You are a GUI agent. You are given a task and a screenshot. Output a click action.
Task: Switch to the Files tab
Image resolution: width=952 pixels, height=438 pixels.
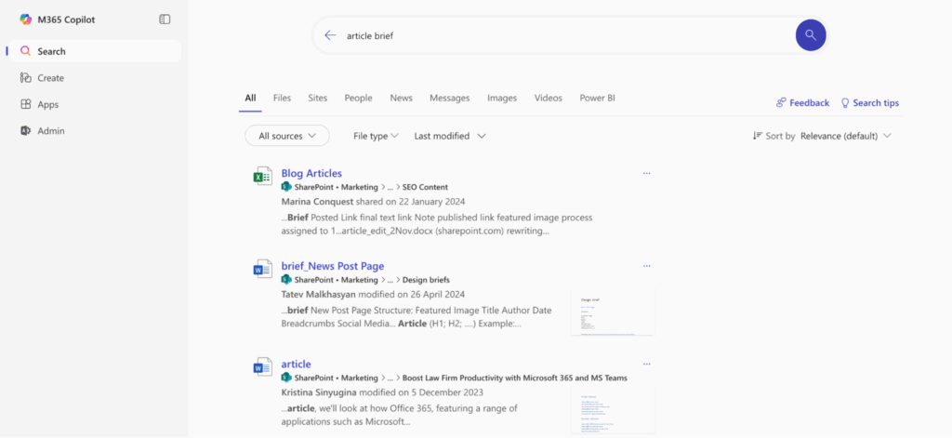(282, 98)
